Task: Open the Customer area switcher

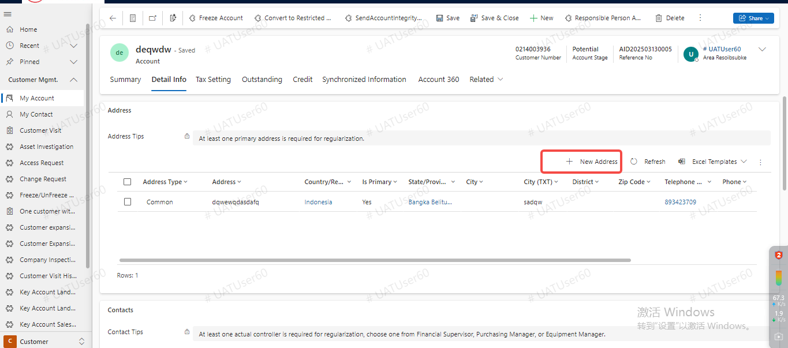Action: [46, 341]
